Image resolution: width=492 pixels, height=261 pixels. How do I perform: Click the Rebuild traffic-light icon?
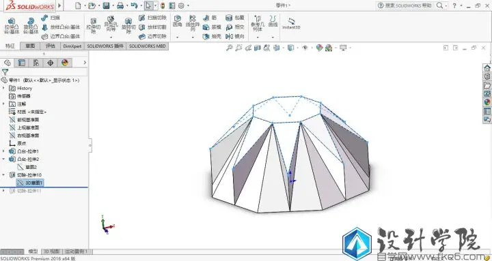tap(163, 5)
